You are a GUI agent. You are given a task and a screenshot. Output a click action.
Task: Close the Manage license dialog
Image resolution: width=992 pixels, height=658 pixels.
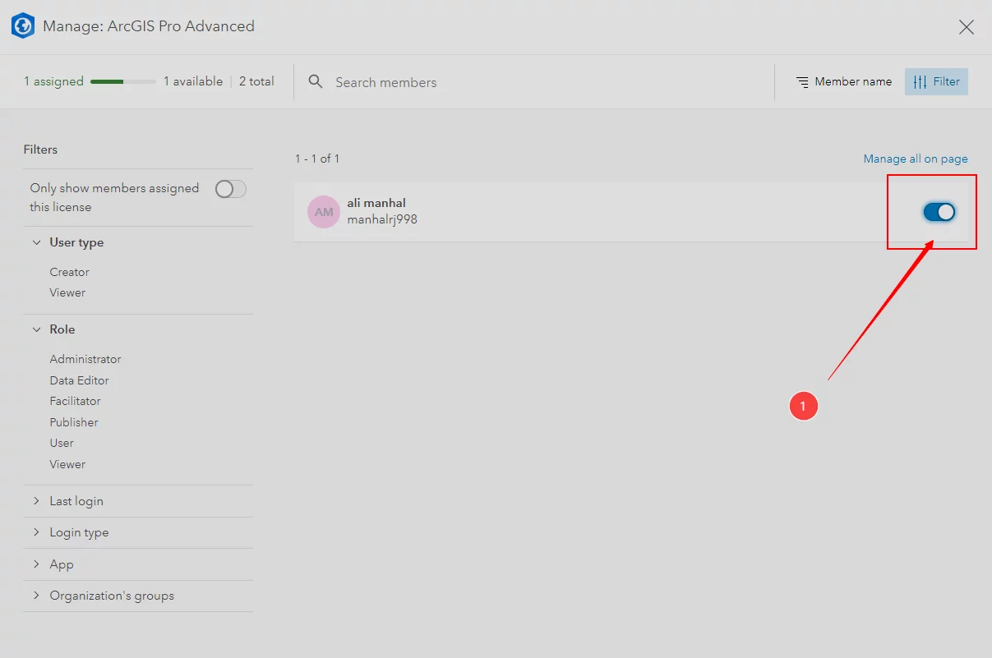pos(967,27)
